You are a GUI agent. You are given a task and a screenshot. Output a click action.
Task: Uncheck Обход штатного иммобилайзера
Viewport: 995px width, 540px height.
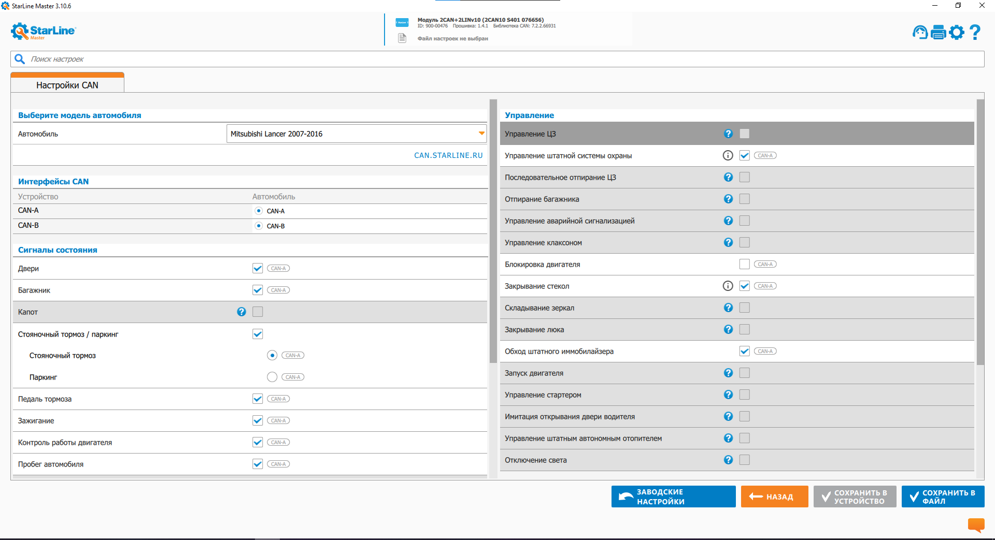click(745, 351)
